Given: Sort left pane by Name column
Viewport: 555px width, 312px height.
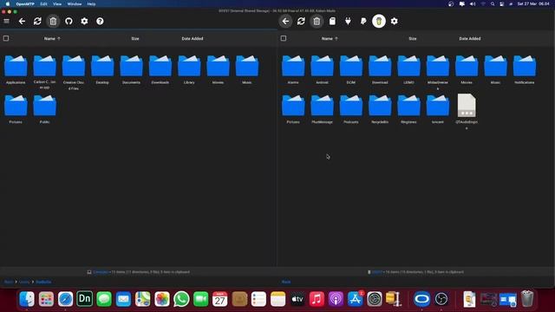Looking at the screenshot, I should coord(52,38).
